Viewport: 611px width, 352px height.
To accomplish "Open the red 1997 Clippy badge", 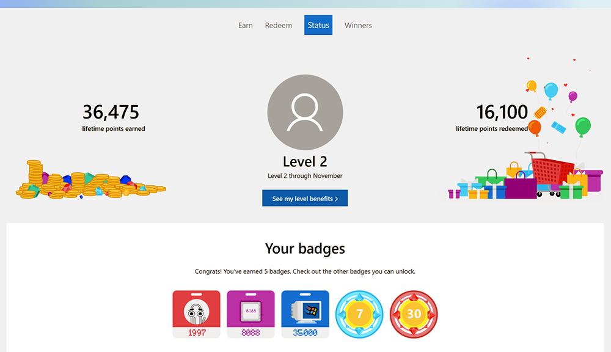I will [196, 314].
